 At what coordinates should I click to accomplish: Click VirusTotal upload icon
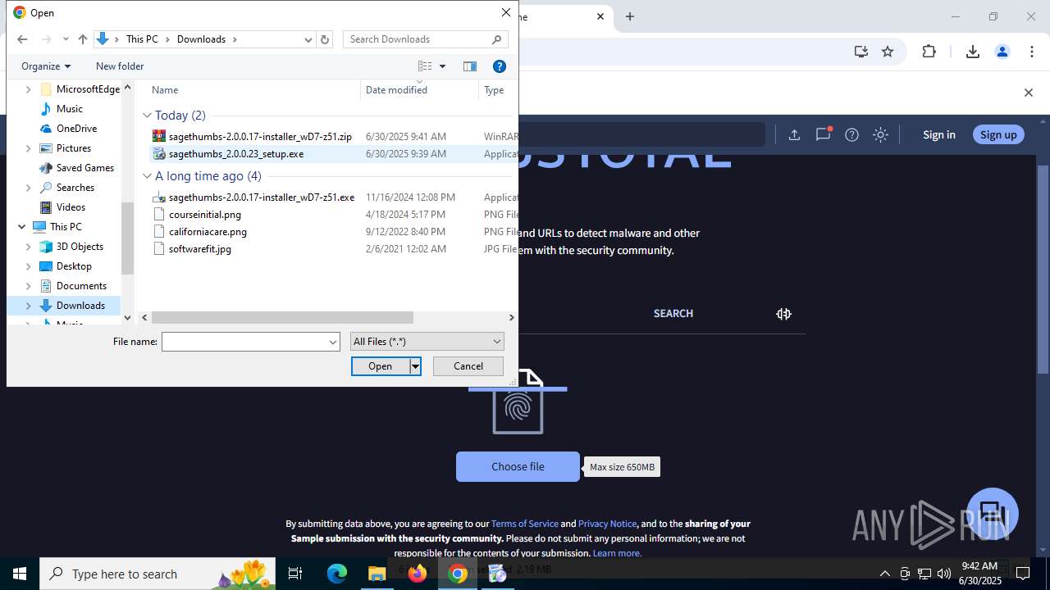pos(794,135)
